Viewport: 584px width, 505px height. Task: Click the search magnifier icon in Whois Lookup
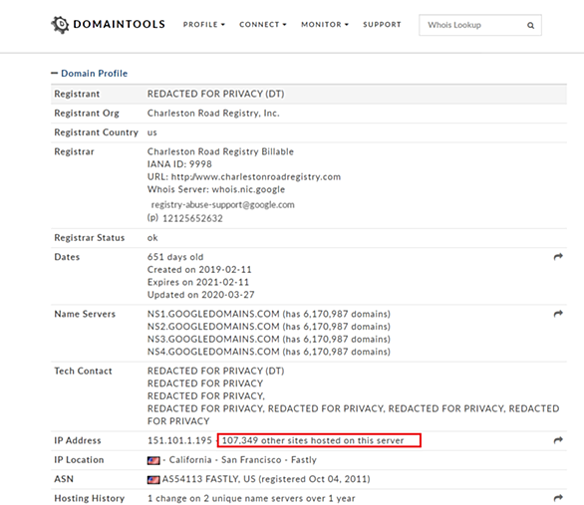531,25
